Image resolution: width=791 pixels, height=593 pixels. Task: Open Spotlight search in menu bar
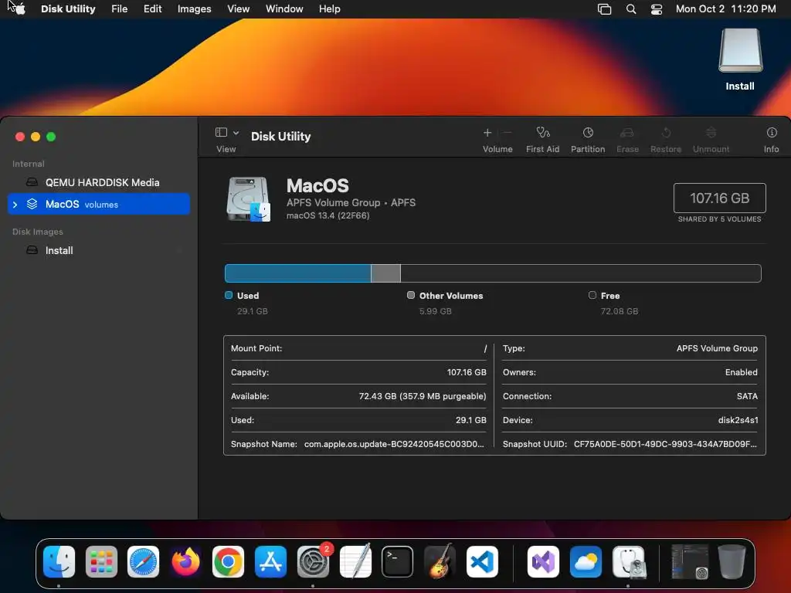click(630, 9)
